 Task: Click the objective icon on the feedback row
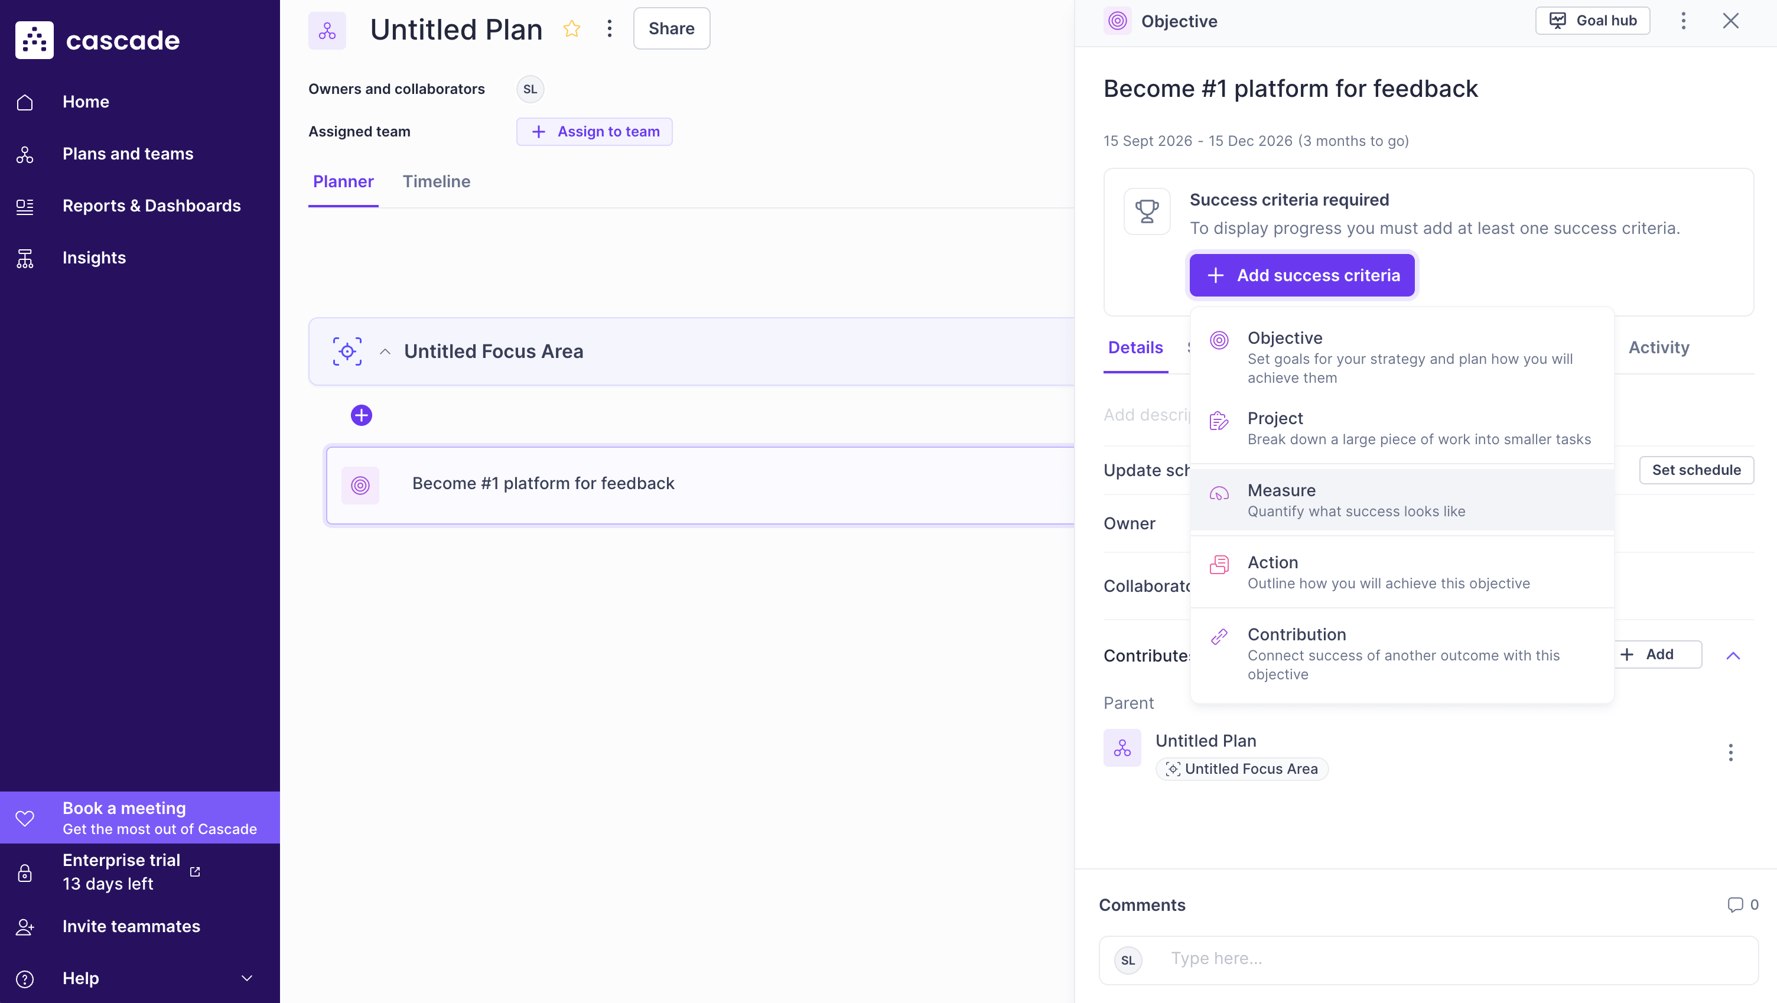pos(360,485)
